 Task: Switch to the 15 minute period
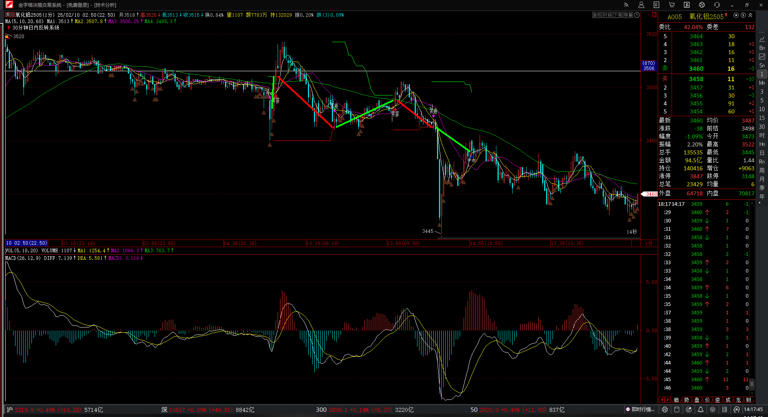tap(762, 118)
